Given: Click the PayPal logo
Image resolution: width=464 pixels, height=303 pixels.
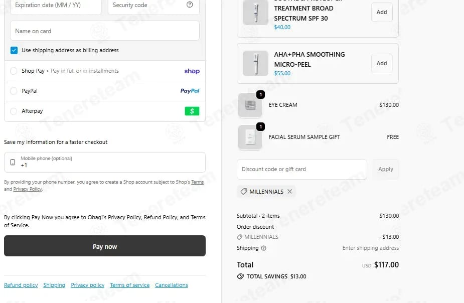Looking at the screenshot, I should pyautogui.click(x=190, y=91).
